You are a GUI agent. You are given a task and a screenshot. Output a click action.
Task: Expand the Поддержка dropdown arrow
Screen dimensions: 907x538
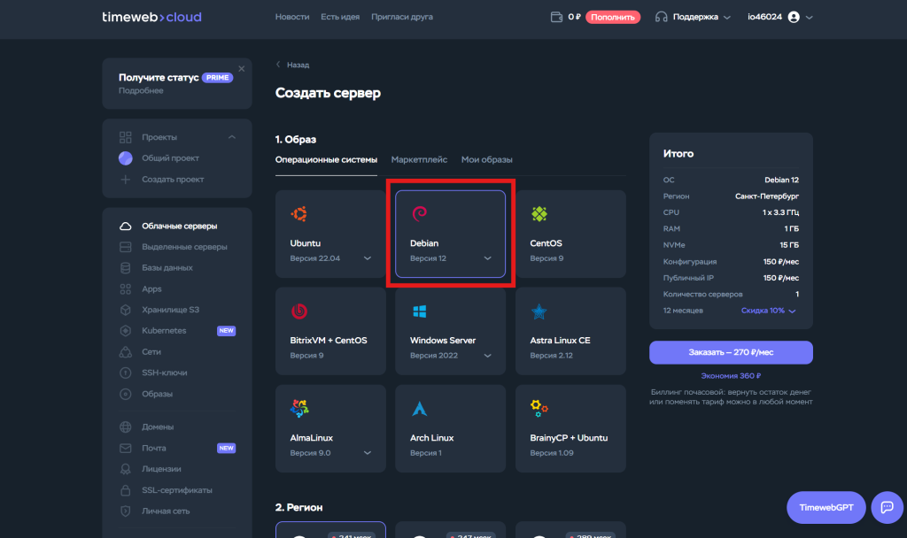tap(727, 18)
